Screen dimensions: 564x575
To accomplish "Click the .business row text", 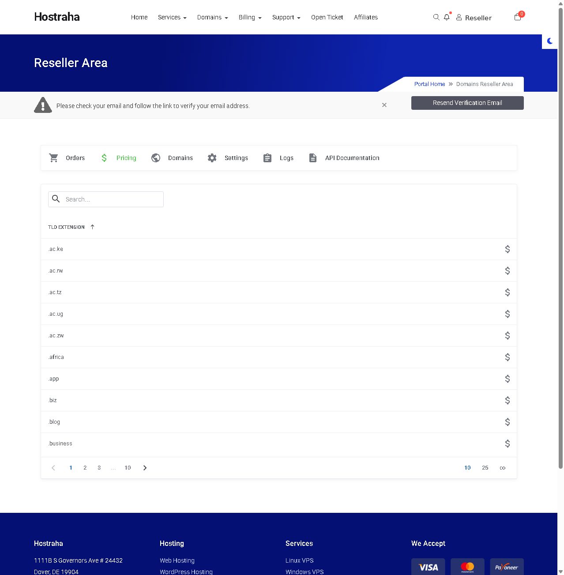I will click(x=60, y=444).
